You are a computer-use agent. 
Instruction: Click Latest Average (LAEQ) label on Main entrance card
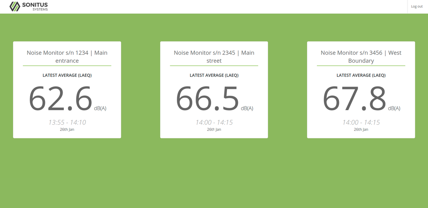(67, 75)
